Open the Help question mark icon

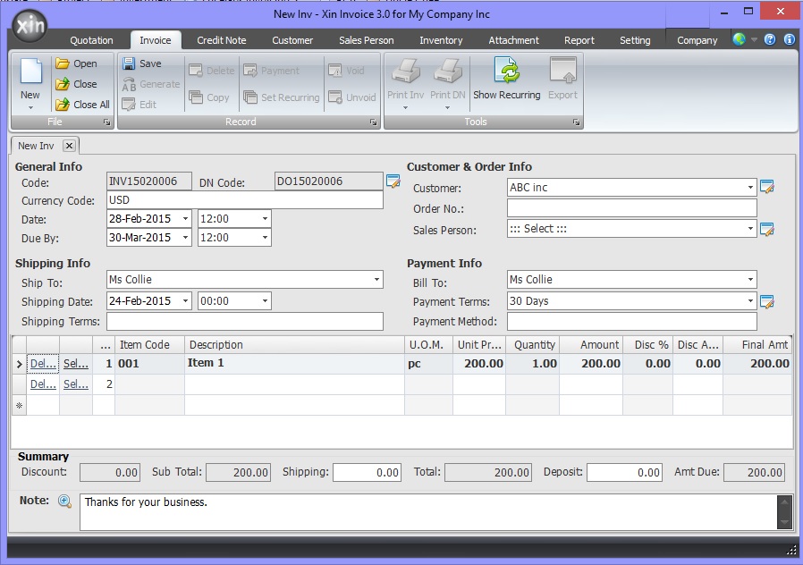[x=770, y=39]
